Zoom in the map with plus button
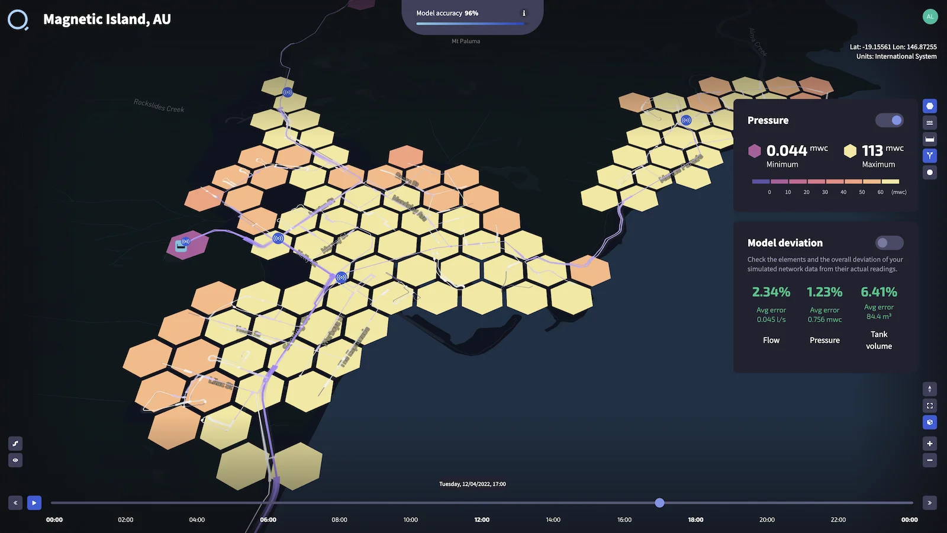 tap(930, 444)
